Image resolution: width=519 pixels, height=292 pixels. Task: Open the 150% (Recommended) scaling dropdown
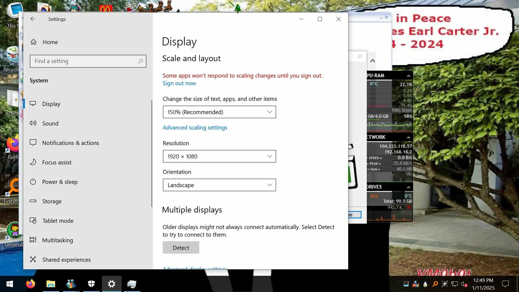tap(219, 112)
